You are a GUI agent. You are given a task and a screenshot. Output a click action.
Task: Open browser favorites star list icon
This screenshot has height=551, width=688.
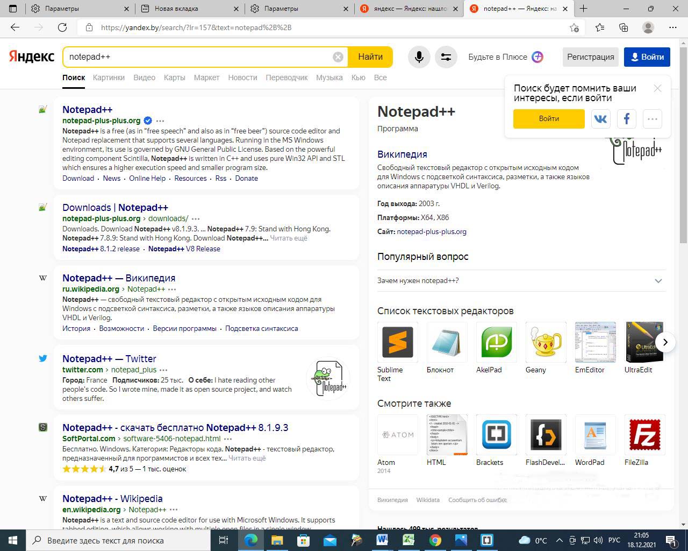point(599,27)
